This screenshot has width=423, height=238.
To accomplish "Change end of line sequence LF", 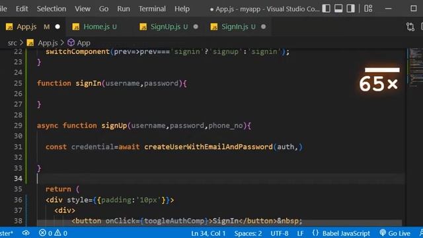I will pyautogui.click(x=300, y=233).
